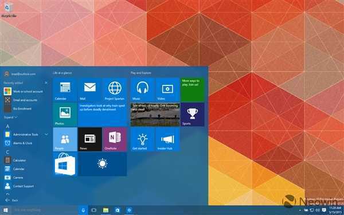Jump to apps via the letter A header
Image resolution: width=344 pixels, height=215 pixels.
pos(7,126)
